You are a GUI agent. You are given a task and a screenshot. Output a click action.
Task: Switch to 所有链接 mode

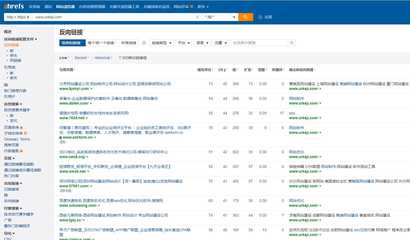pyautogui.click(x=129, y=43)
